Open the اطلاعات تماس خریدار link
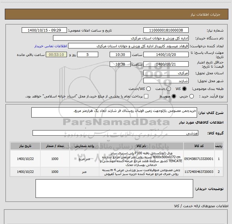232x224 pixels. coord(51,46)
